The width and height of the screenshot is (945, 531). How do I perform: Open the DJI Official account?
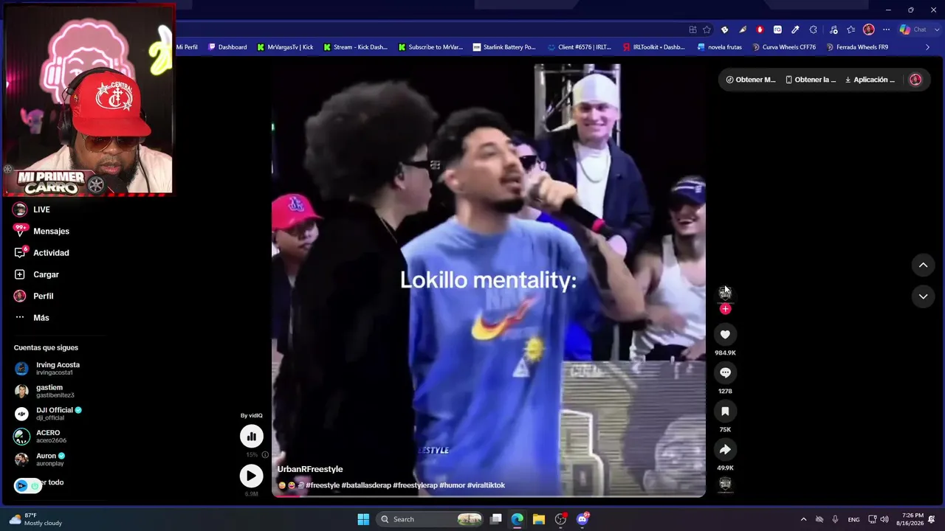(x=49, y=414)
